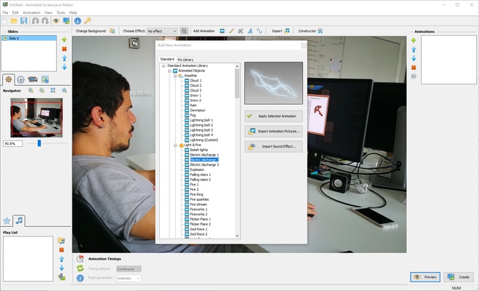Click Change Background toolbar label
Image resolution: width=479 pixels, height=291 pixels.
pos(91,31)
